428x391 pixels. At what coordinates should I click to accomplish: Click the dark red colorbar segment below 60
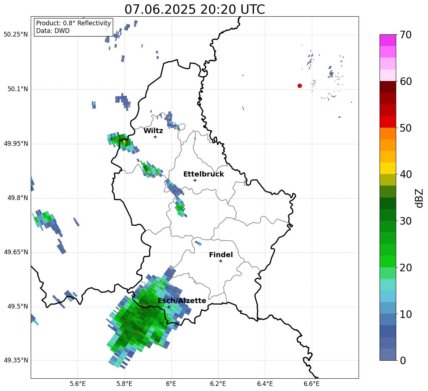(x=388, y=87)
